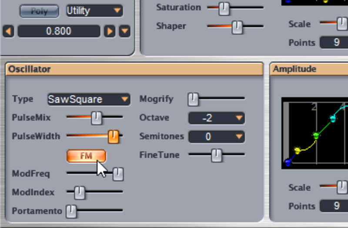This screenshot has width=348, height=228.
Task: Open the Semitones dropdown showing 0
Action: pyautogui.click(x=216, y=137)
